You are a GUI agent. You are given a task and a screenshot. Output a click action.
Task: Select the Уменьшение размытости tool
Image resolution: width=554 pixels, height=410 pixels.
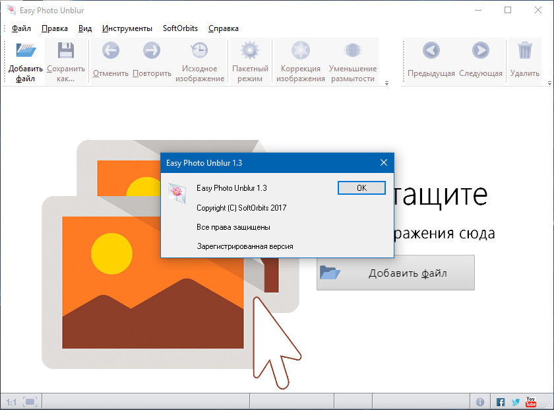(x=353, y=51)
